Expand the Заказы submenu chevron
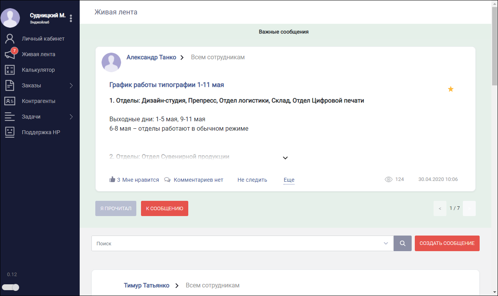The width and height of the screenshot is (498, 296). [x=71, y=85]
